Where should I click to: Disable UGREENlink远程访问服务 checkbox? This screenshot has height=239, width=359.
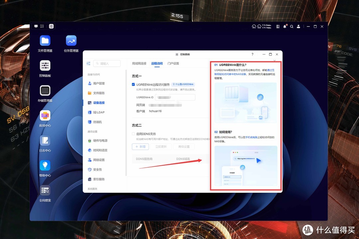point(133,85)
